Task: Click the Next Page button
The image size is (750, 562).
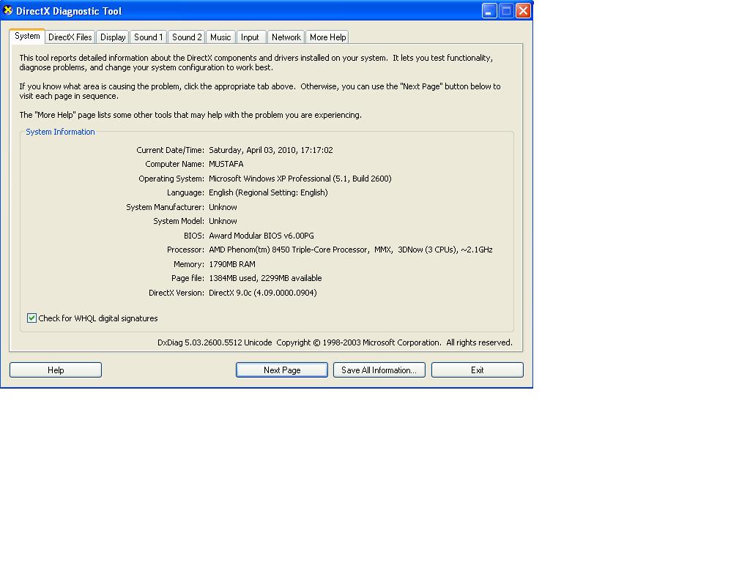Action: point(282,370)
